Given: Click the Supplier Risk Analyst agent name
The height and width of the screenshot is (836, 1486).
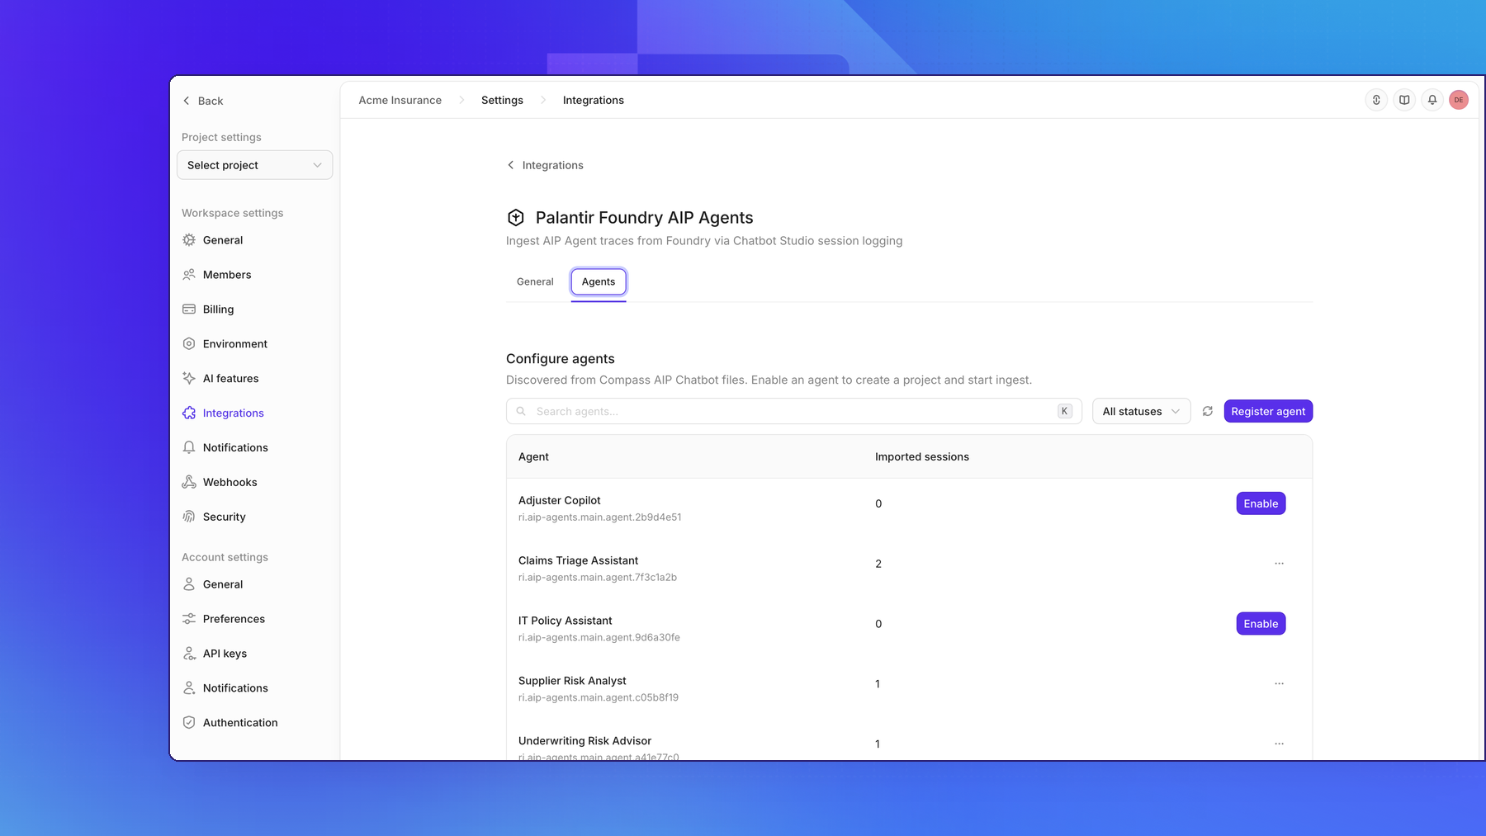Looking at the screenshot, I should coord(572,681).
